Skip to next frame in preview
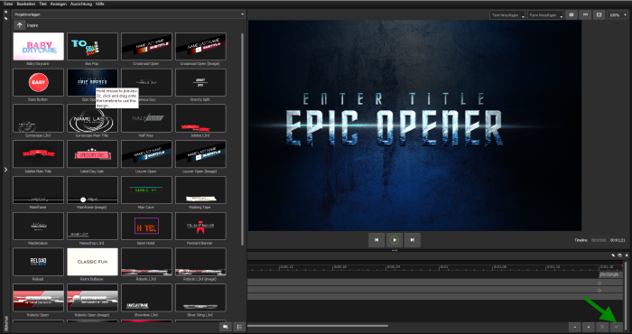Viewport: 632px width, 334px height. 413,240
